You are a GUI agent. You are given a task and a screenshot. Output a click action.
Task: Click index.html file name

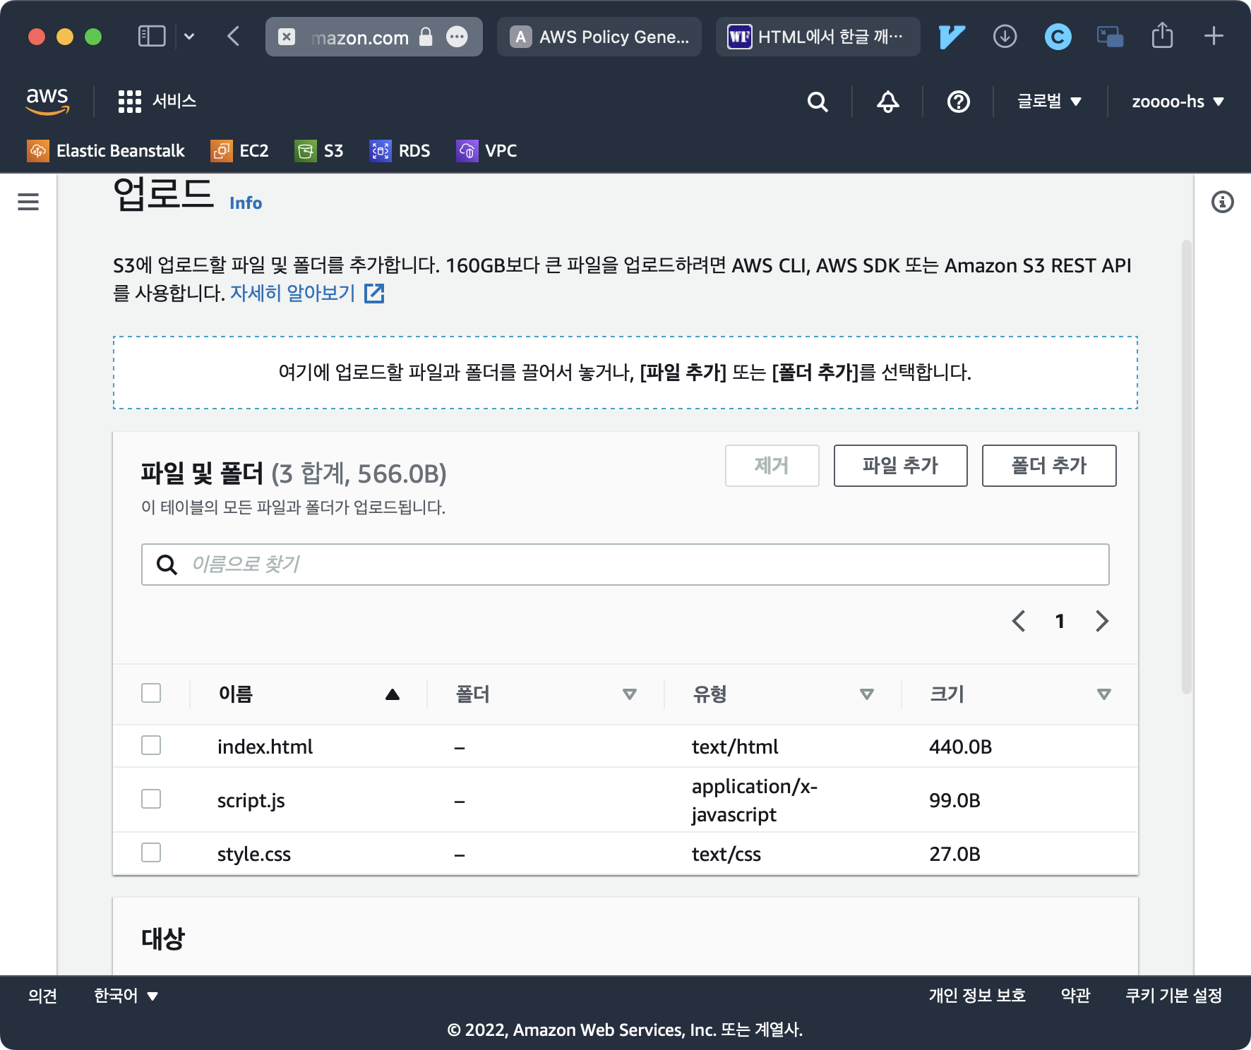point(265,747)
